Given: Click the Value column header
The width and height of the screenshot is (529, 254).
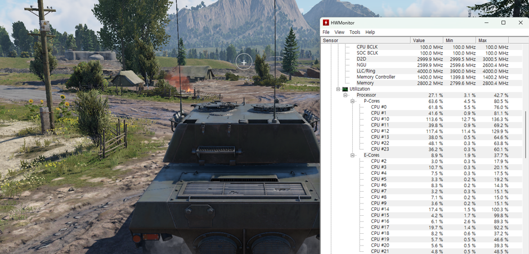Looking at the screenshot, I should 427,40.
